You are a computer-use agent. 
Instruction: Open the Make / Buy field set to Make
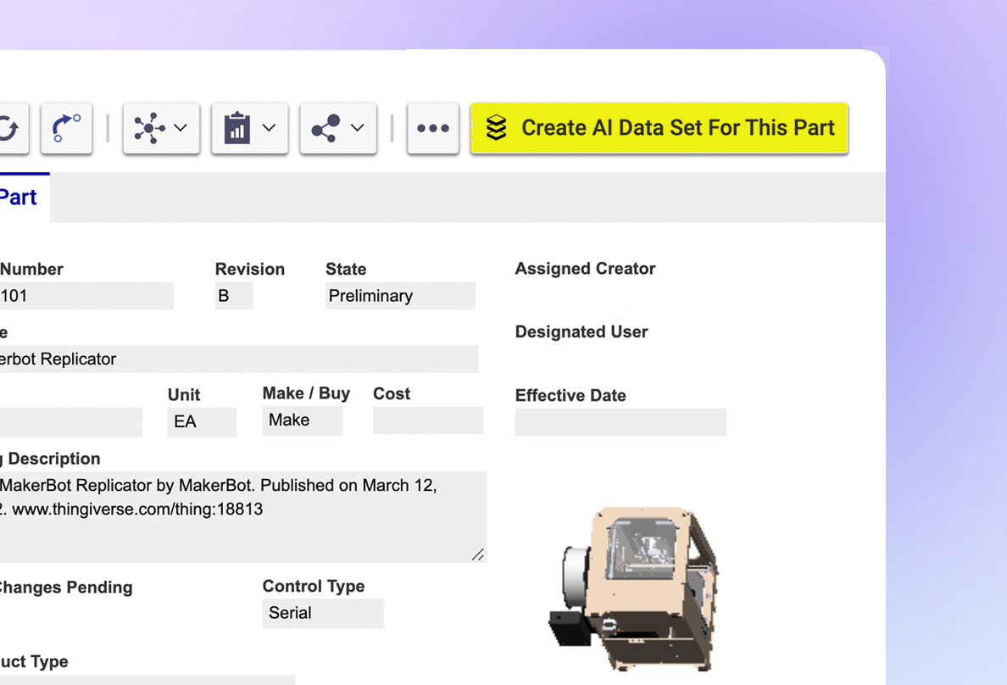click(x=302, y=420)
